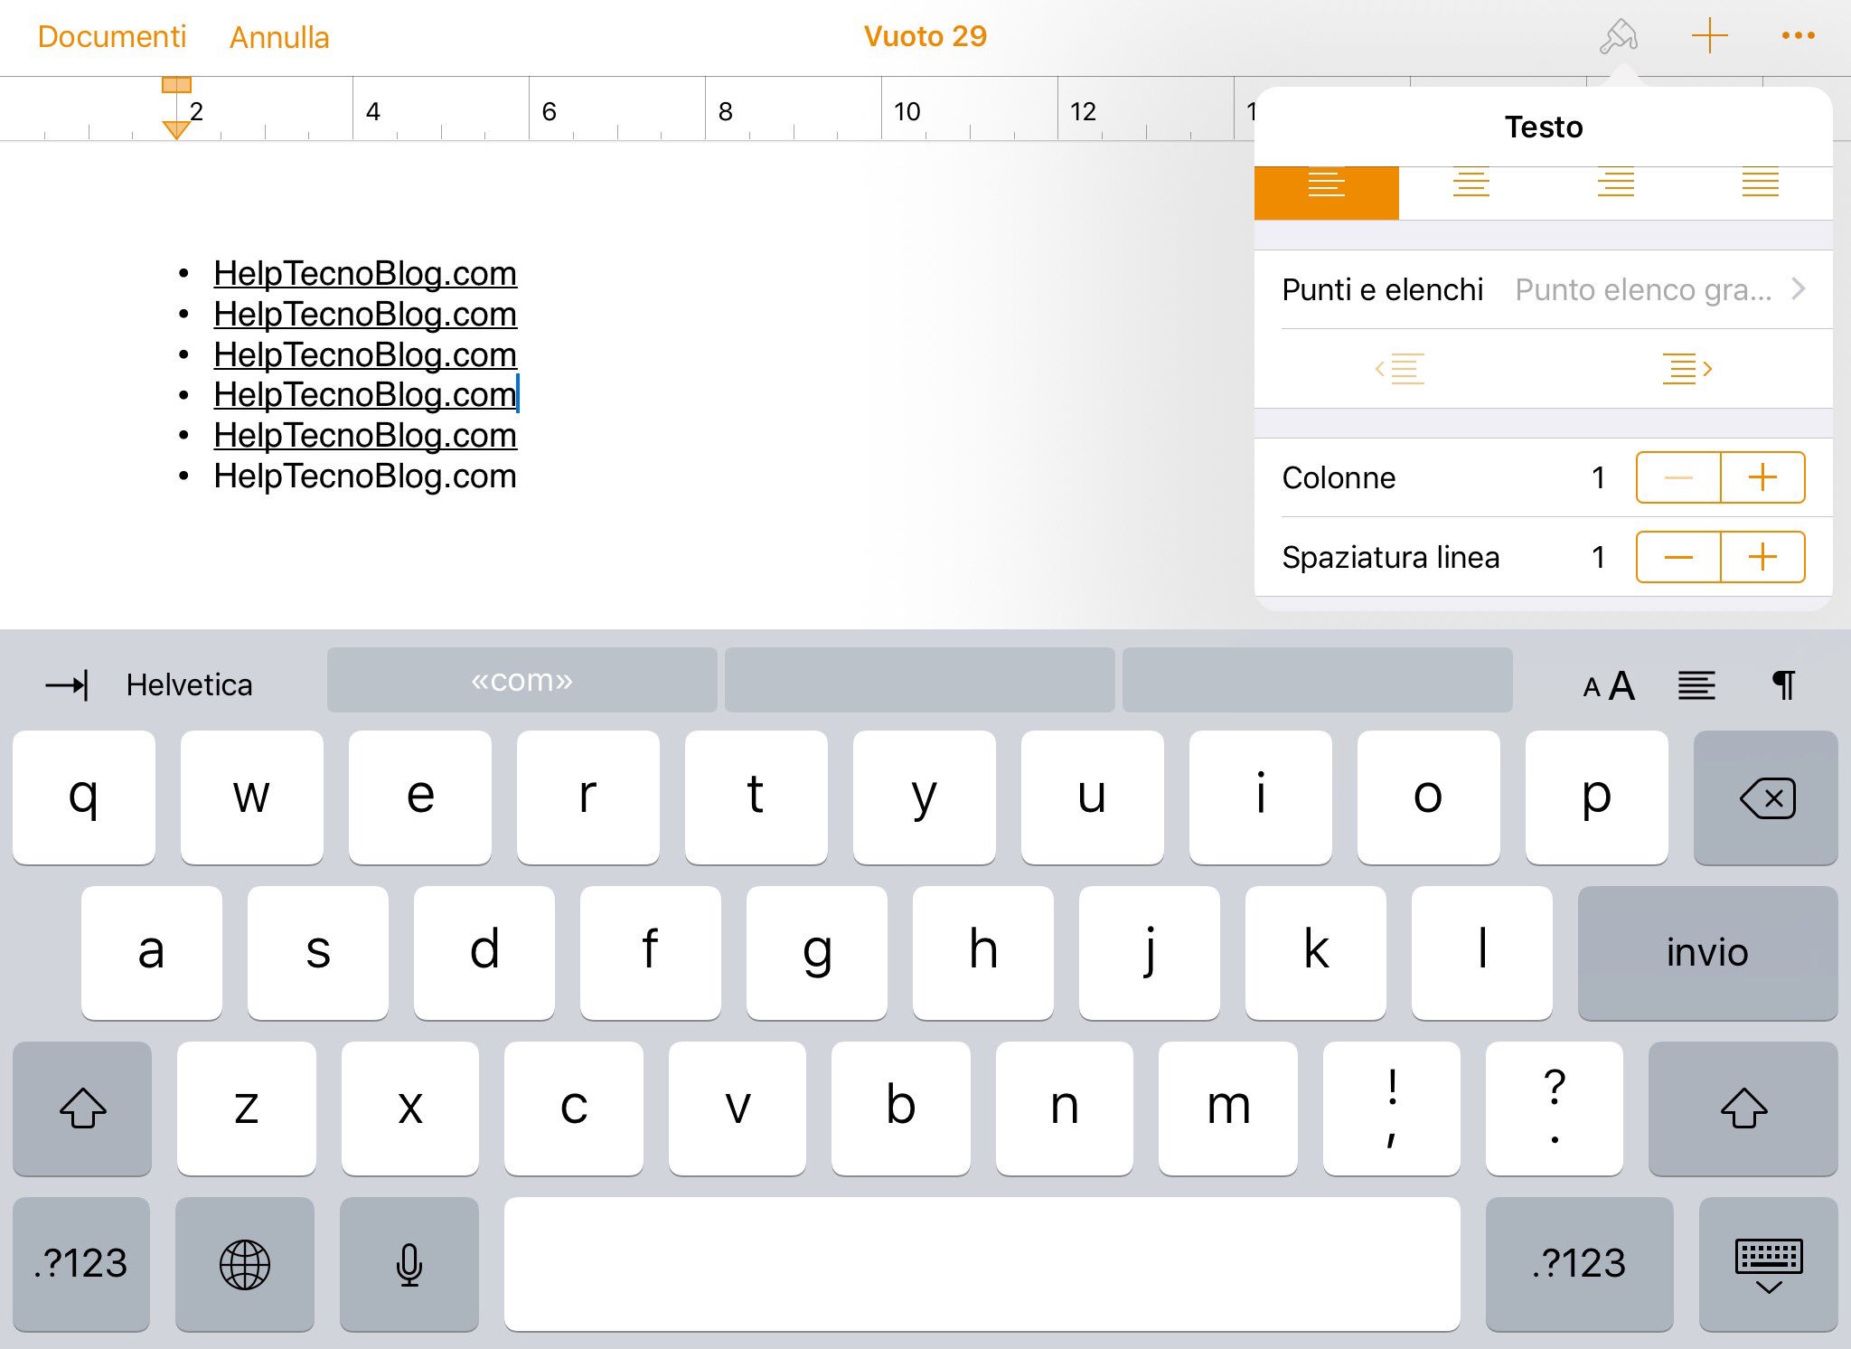1851x1349 pixels.
Task: Tap the first HelpTecnoBlog.com link
Action: click(365, 273)
